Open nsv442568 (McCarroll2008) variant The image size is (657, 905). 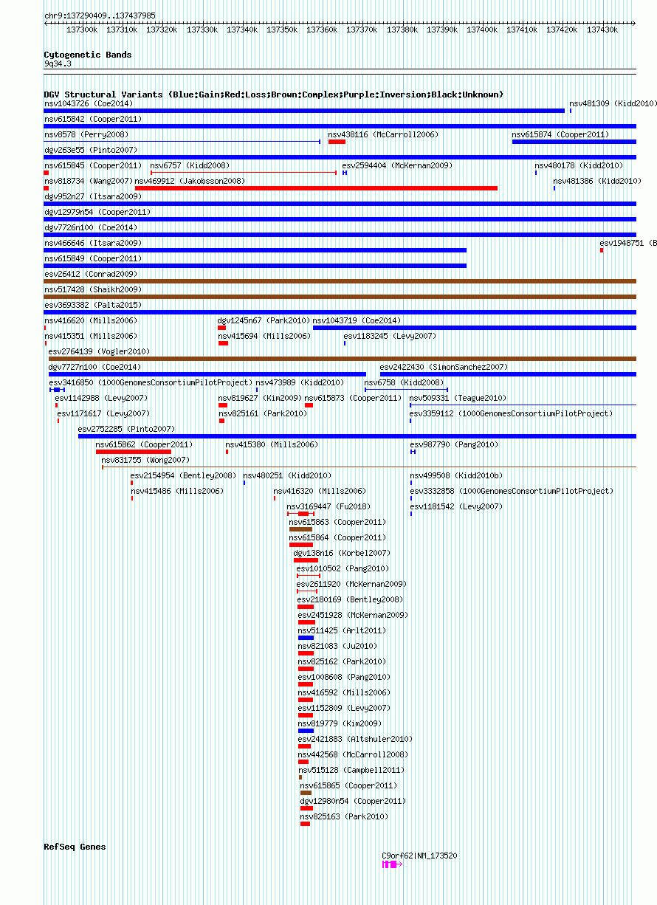coord(354,754)
